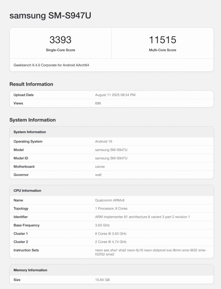The height and width of the screenshot is (289, 221).
Task: Click the 'Cluster 1' row label
Action: tap(20, 234)
